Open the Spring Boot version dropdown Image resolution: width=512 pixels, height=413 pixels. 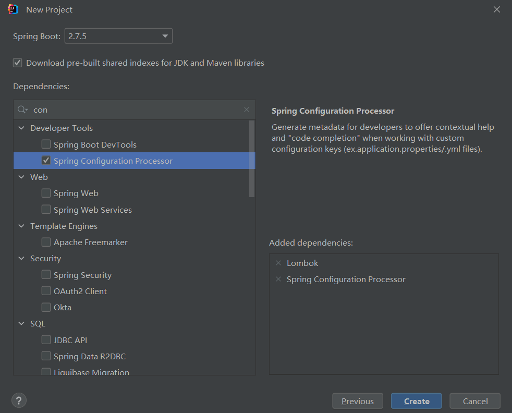tap(118, 36)
